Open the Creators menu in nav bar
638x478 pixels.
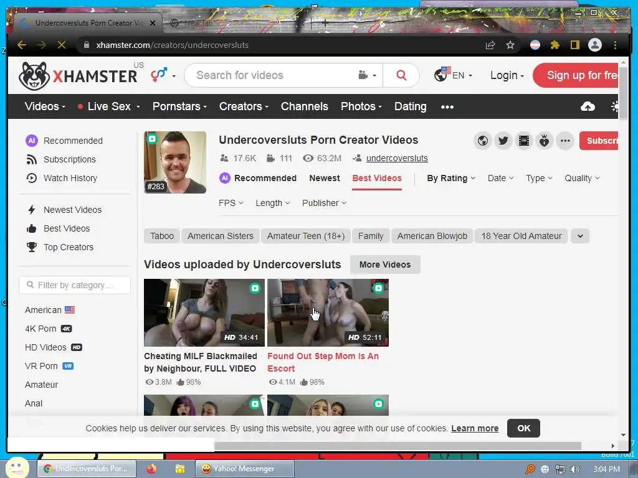[244, 106]
